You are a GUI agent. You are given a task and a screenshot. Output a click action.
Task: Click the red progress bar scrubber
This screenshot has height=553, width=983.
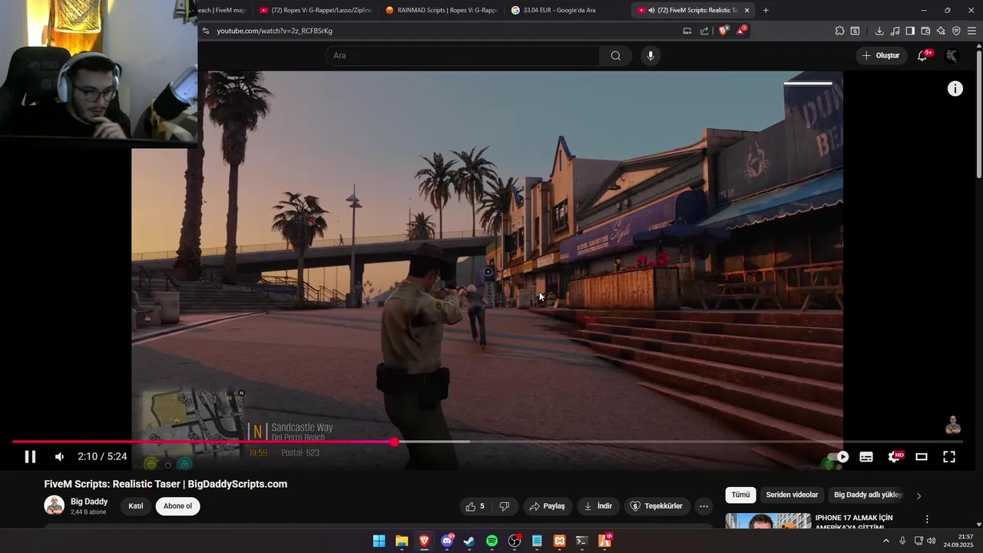394,442
